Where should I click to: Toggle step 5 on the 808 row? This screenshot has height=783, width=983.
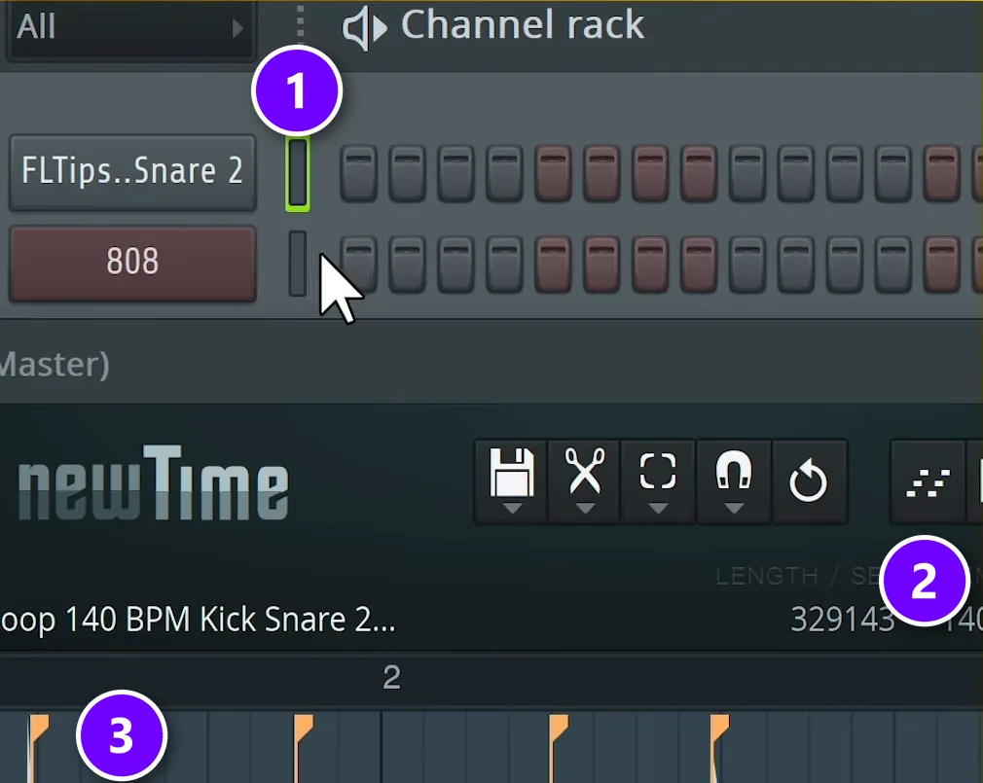point(553,265)
